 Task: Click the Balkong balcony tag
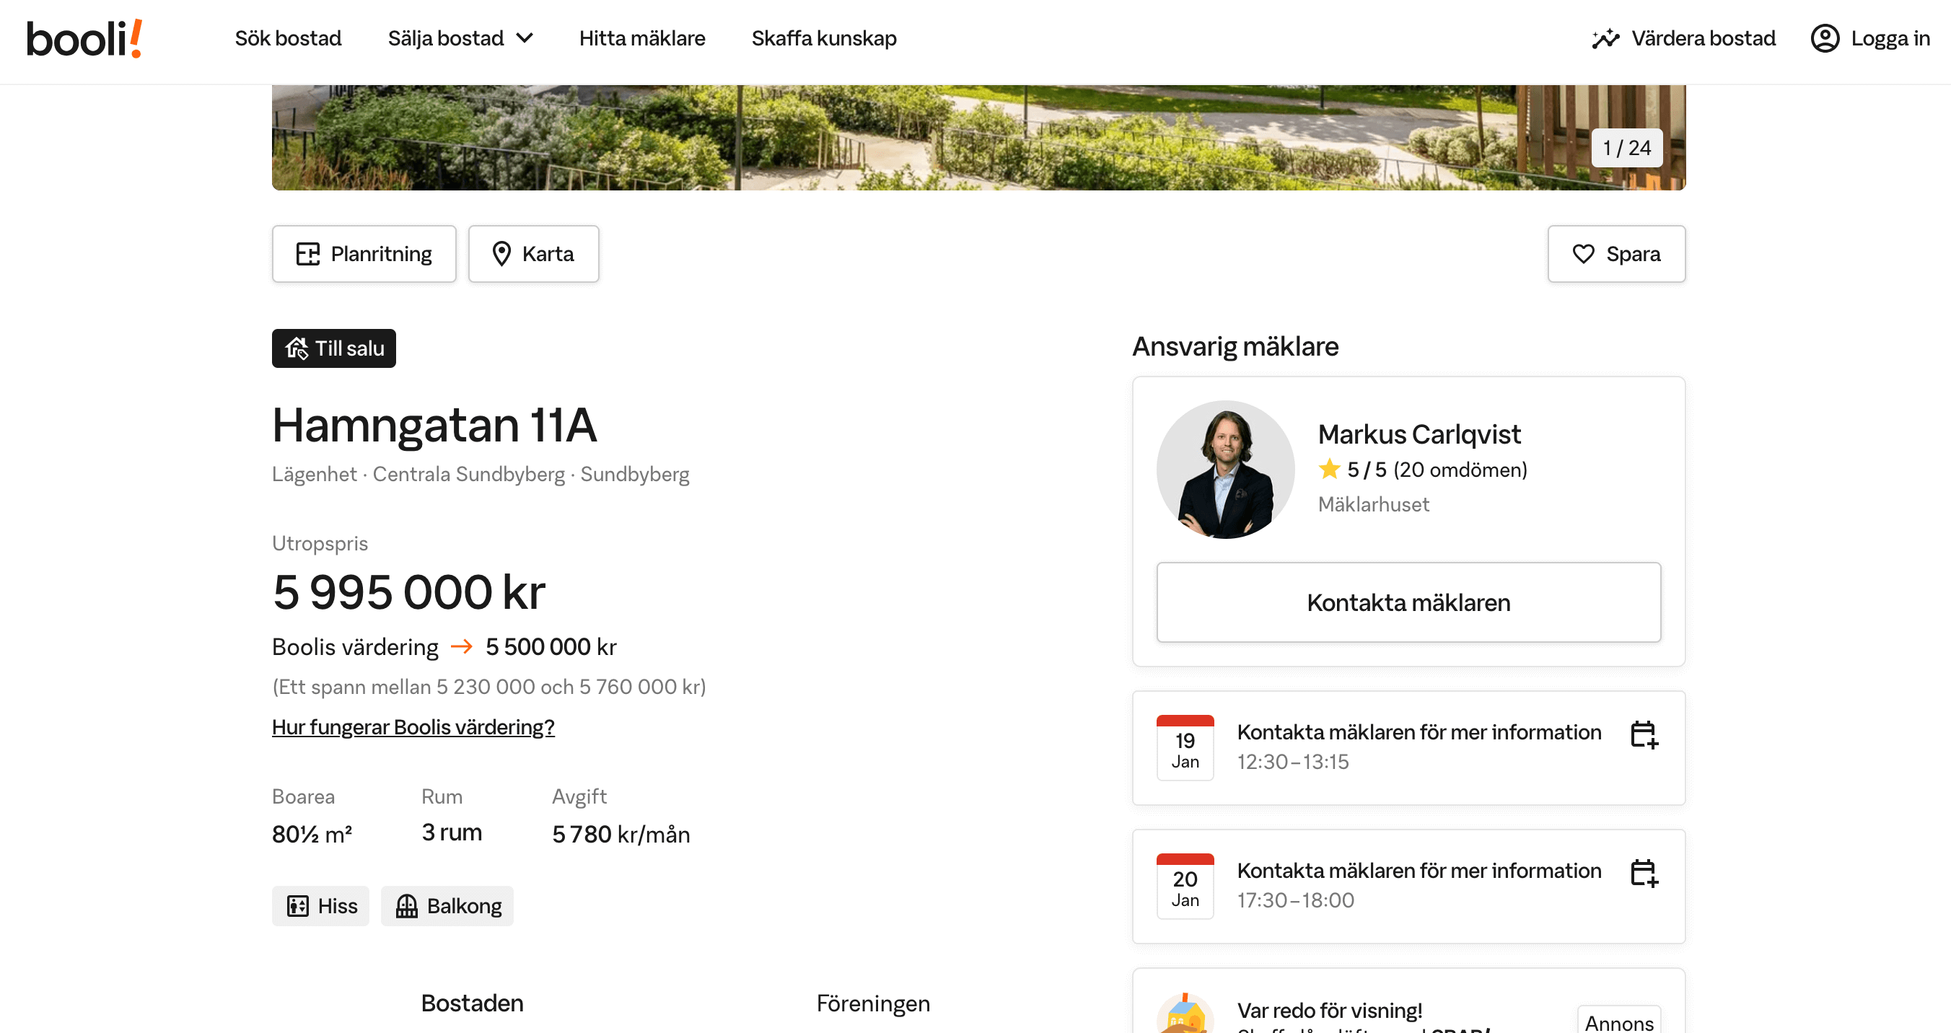[447, 906]
